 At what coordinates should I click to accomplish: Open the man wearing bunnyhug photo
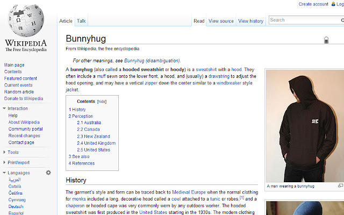pyautogui.click(x=305, y=126)
